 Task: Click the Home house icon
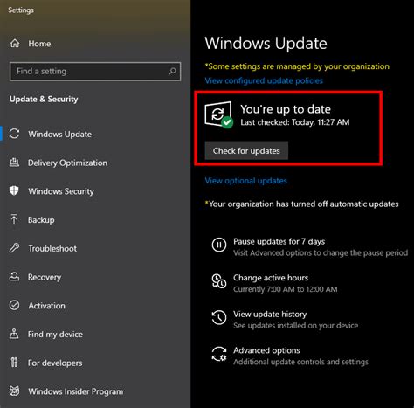[15, 44]
